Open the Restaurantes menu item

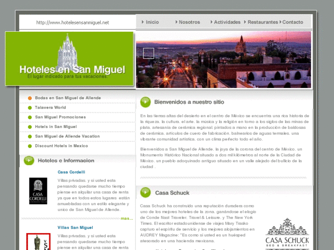[263, 22]
